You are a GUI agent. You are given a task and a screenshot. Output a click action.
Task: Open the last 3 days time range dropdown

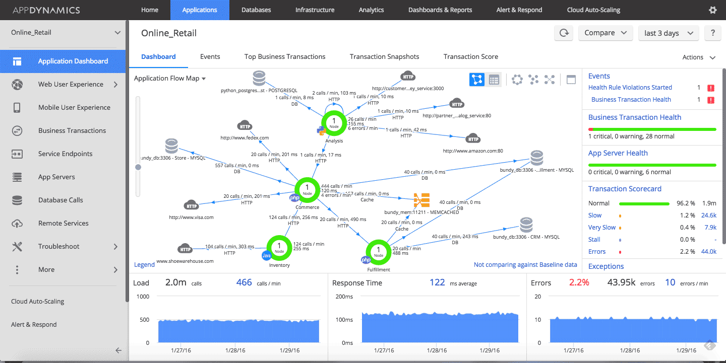[669, 33]
